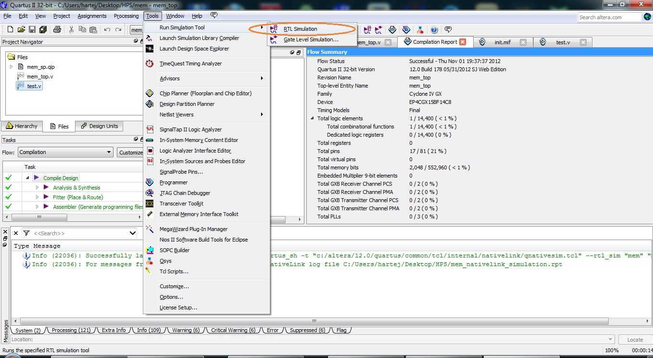Close the test.v editor tab
This screenshot has height=358, width=653.
(x=583, y=42)
